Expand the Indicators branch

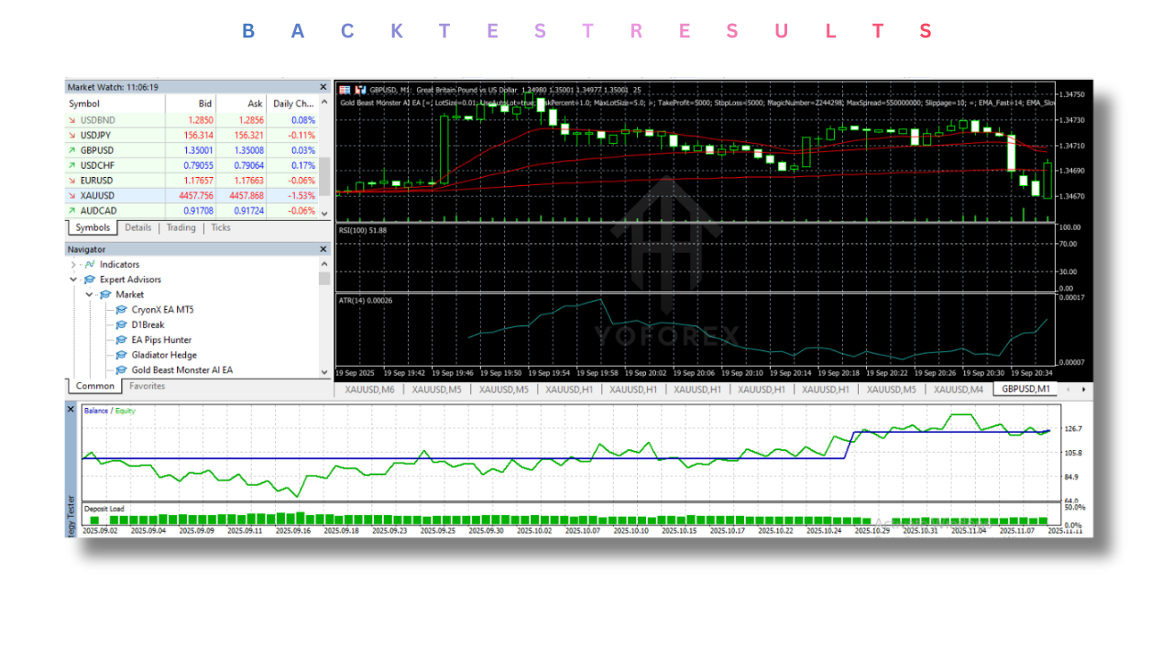tap(74, 264)
